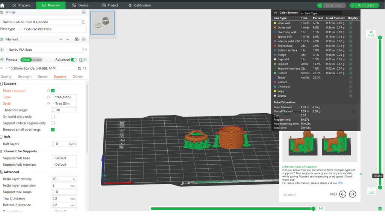The width and height of the screenshot is (385, 216).
Task: Hide Support lines display checkbox
Action: 351,64
